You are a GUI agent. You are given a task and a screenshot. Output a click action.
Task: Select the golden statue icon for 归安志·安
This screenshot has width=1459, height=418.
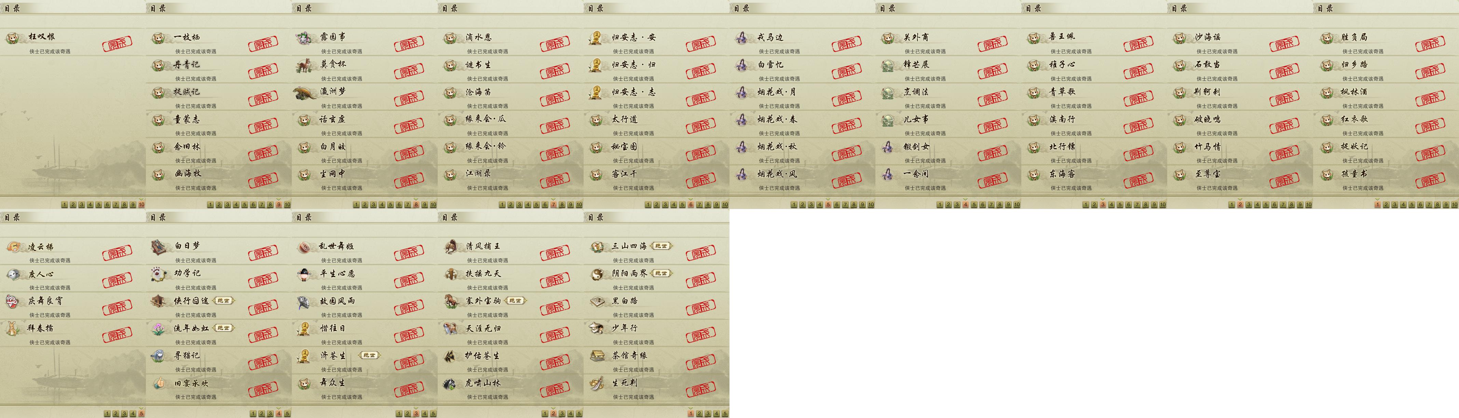point(596,38)
